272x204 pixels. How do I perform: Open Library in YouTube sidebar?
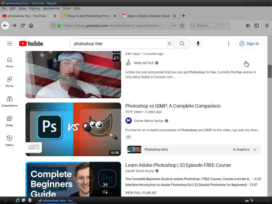point(9,121)
